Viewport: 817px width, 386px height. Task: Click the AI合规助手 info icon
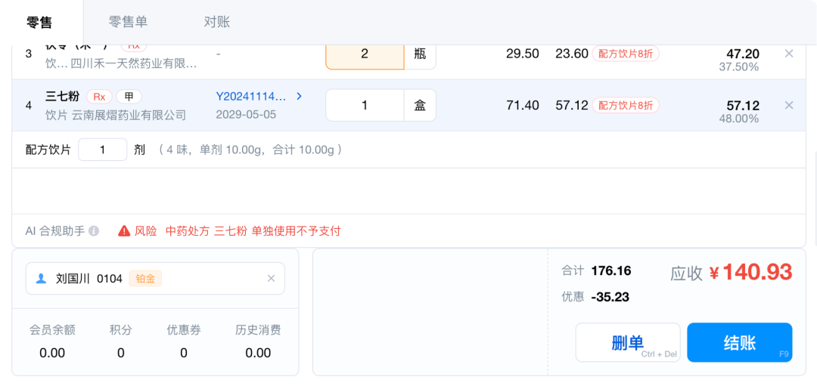[x=94, y=231]
